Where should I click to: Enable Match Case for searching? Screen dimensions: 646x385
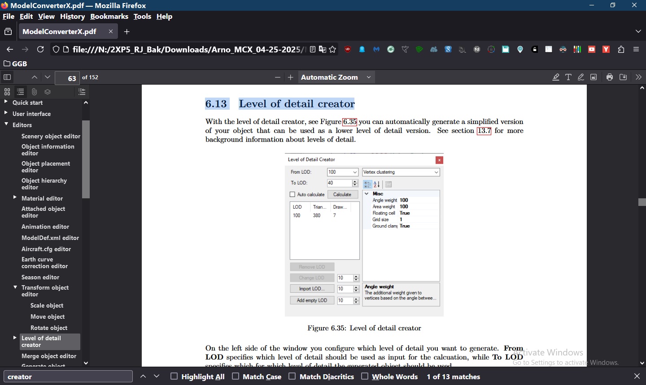click(x=235, y=376)
